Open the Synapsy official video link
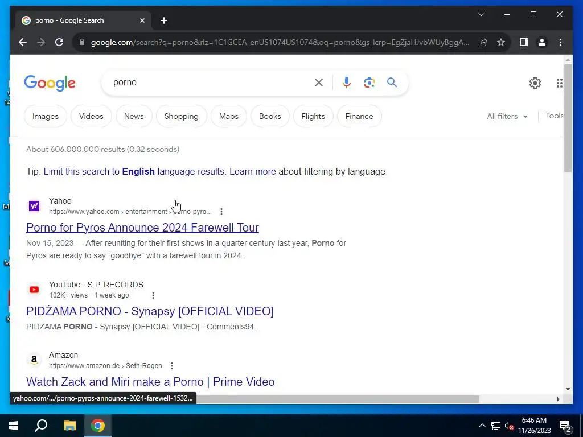Screen dimensions: 583x437 tap(150, 311)
